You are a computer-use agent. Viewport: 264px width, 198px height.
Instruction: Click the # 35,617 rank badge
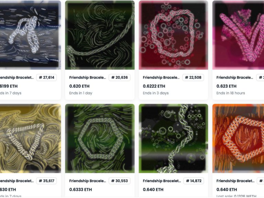pos(46,181)
